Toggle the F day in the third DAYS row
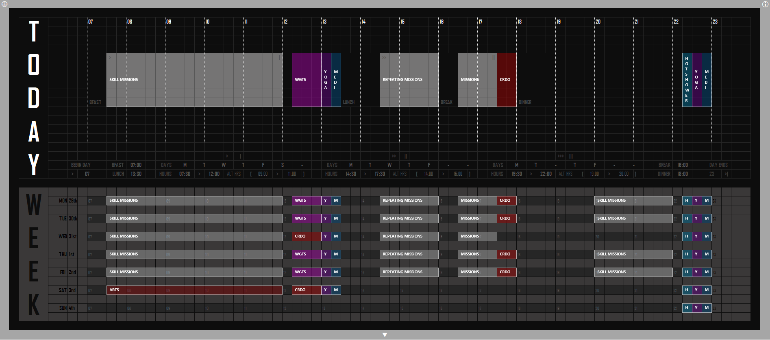Image resolution: width=770 pixels, height=340 pixels. (x=595, y=165)
